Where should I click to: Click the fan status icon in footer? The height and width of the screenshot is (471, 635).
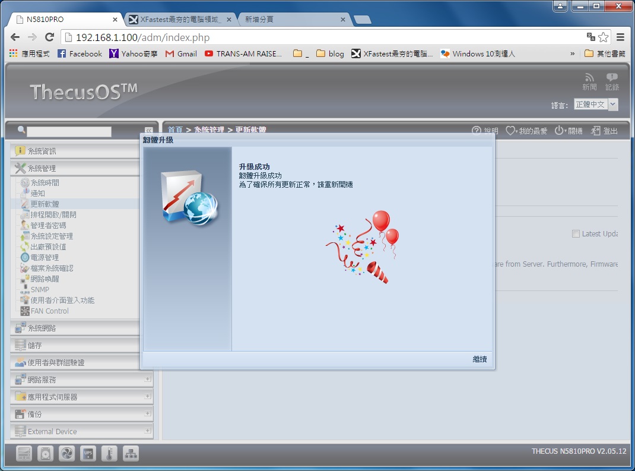tap(66, 453)
